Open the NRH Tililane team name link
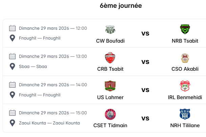206x137 pixels. (185, 125)
